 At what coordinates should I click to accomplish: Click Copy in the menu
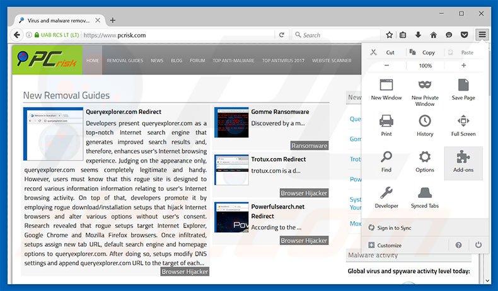coord(422,52)
